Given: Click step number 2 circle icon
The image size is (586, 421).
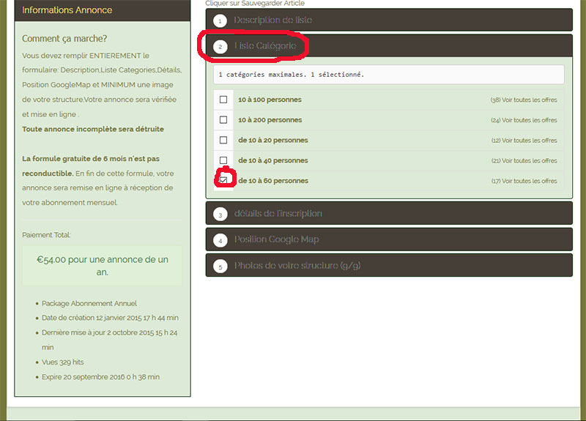Looking at the screenshot, I should click(220, 46).
